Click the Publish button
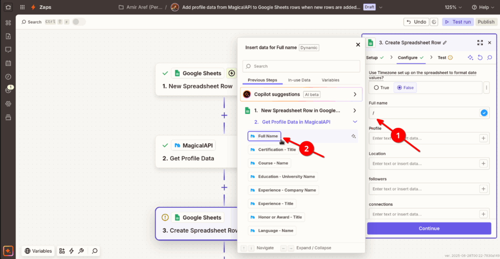The image size is (500, 259). point(486,22)
